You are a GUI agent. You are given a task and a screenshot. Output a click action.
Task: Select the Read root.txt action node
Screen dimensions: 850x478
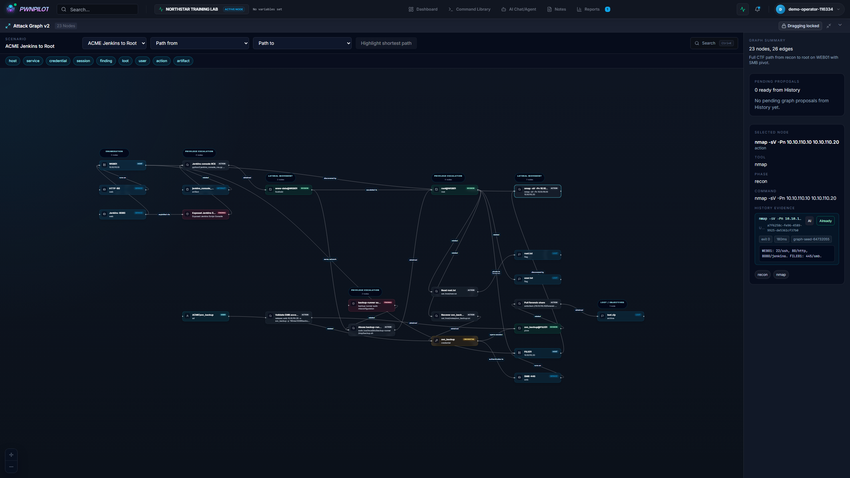(x=455, y=292)
